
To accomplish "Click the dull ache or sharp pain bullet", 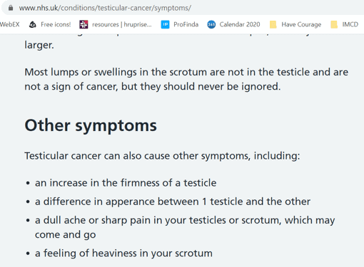I will (x=185, y=227).
